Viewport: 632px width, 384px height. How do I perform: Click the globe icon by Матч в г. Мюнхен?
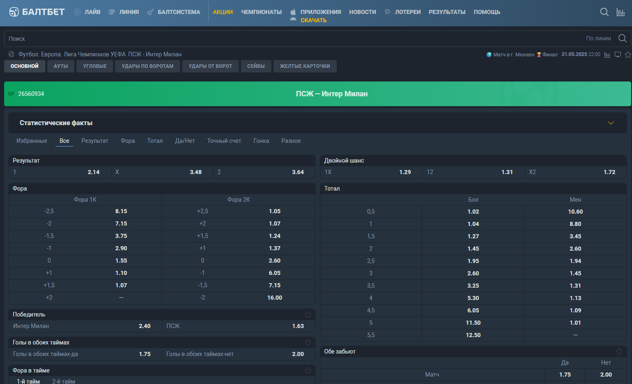489,54
